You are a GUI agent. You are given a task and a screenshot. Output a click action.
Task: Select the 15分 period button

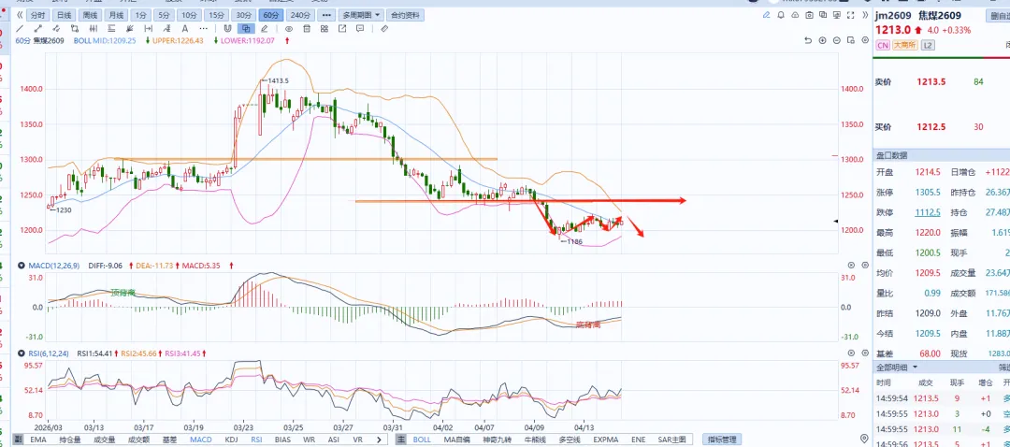217,15
